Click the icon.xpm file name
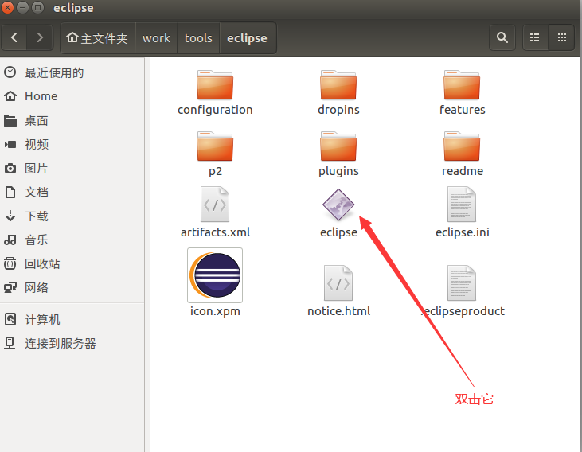 (x=215, y=311)
